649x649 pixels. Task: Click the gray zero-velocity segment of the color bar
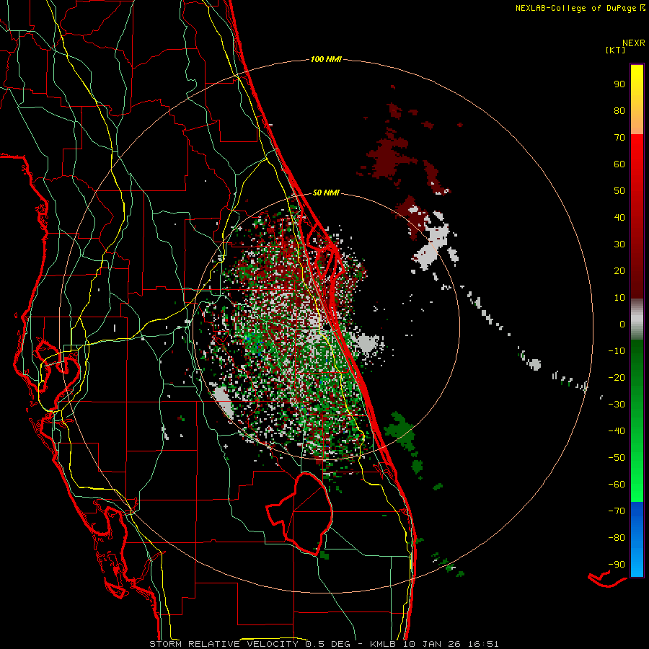tap(637, 319)
